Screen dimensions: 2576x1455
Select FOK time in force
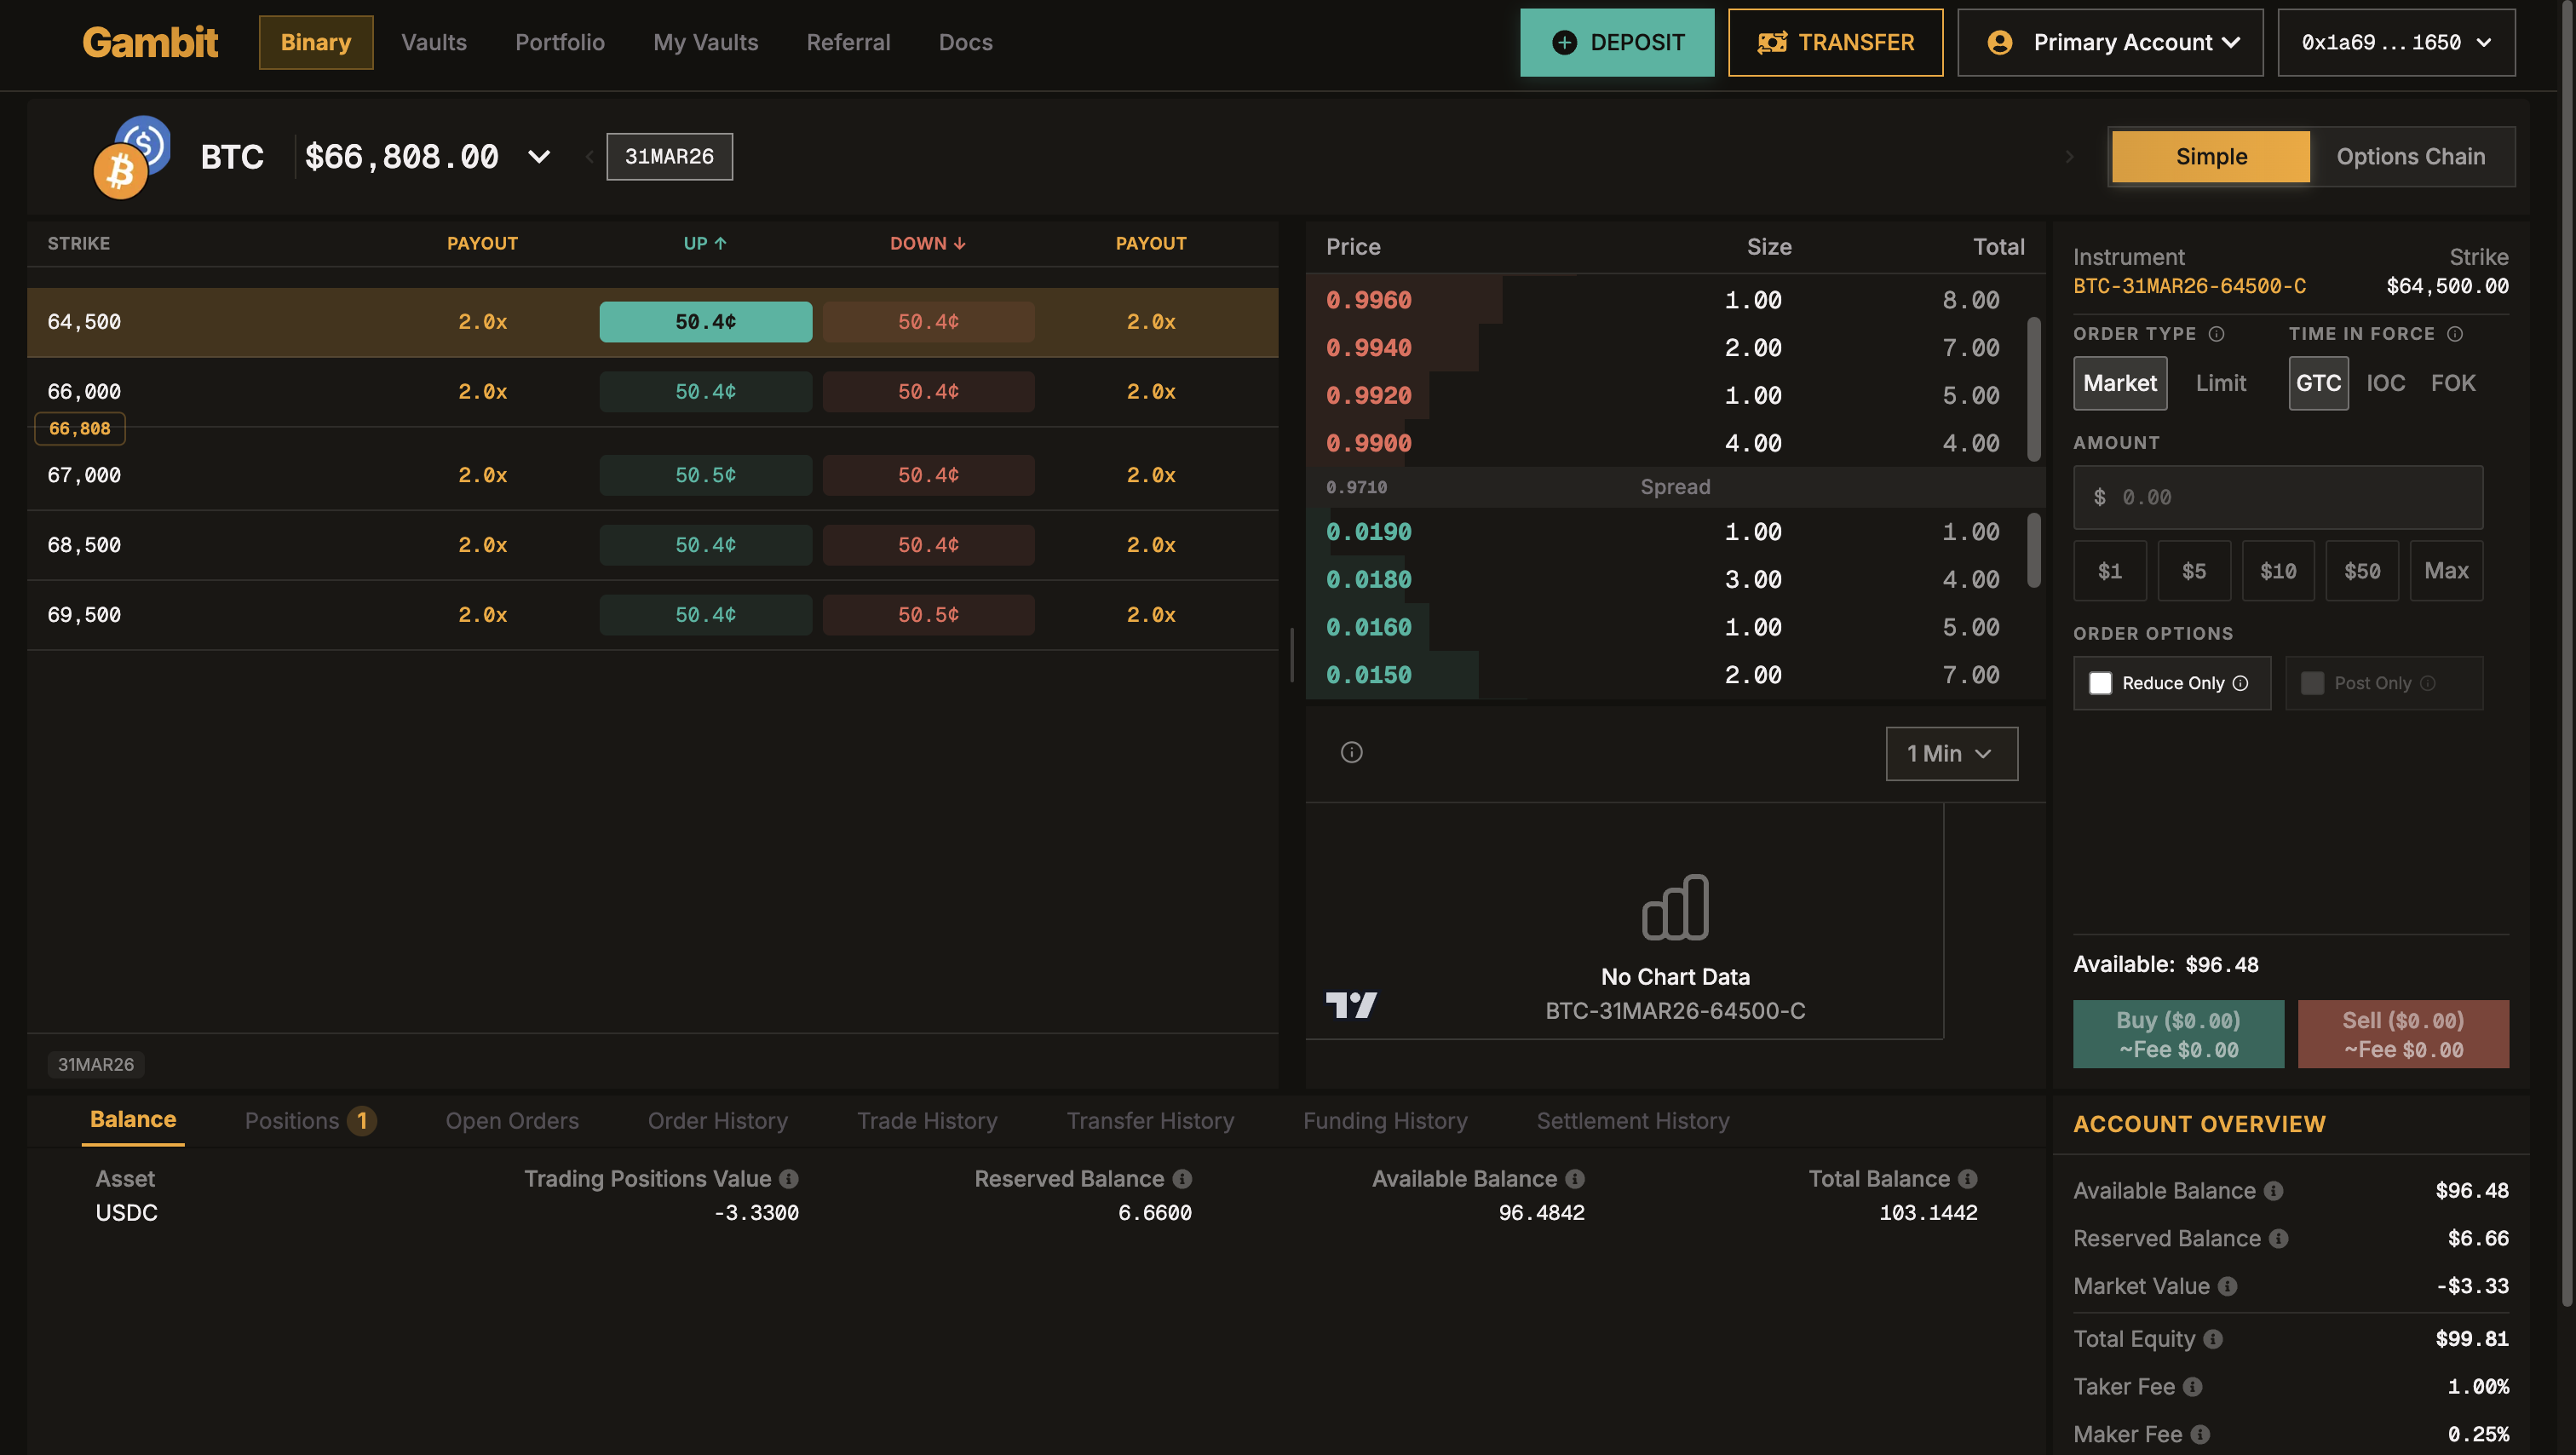point(2453,383)
